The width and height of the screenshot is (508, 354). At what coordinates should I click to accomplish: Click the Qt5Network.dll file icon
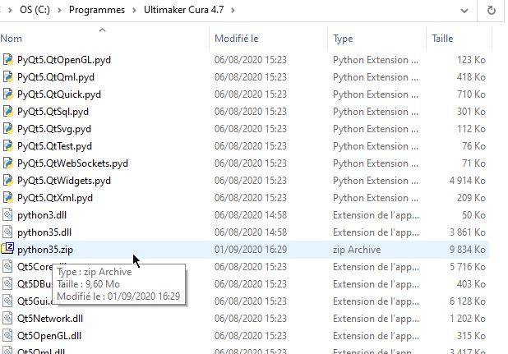pos(7,319)
